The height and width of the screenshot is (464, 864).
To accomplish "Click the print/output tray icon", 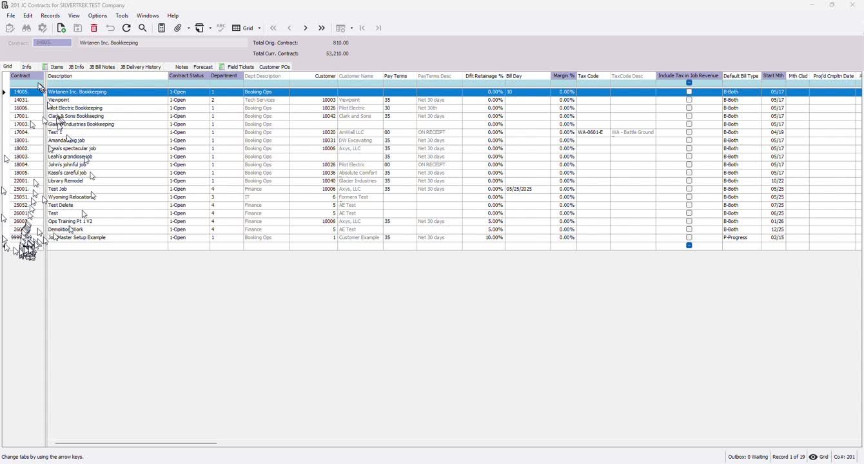I will tap(200, 28).
